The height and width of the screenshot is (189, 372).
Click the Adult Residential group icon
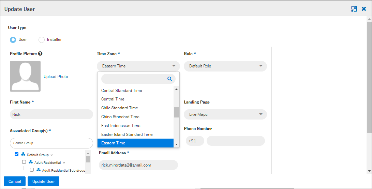pos(31,162)
